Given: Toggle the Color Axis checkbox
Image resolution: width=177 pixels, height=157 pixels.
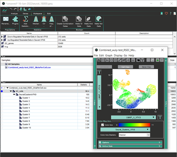Looking at the screenshot, I should [102, 125].
